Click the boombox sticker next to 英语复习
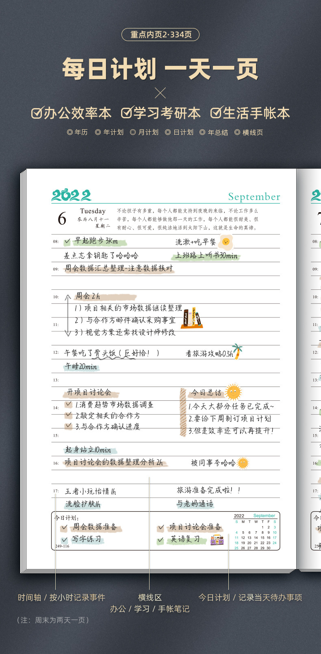The height and width of the screenshot is (654, 321). point(217,540)
